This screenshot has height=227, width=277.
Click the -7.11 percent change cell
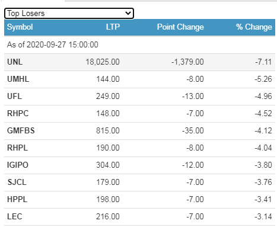(x=263, y=62)
